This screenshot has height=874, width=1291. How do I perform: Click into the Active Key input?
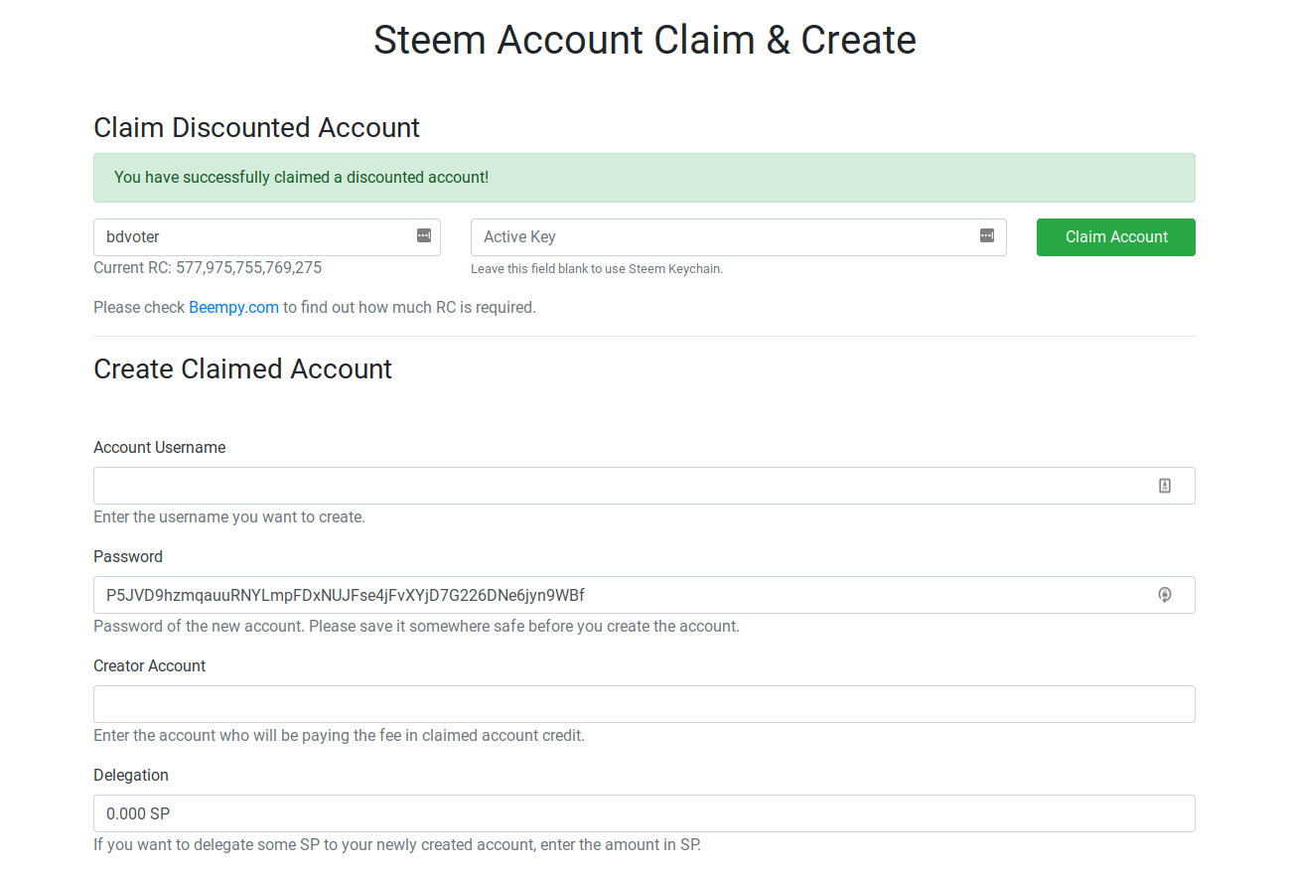720,237
